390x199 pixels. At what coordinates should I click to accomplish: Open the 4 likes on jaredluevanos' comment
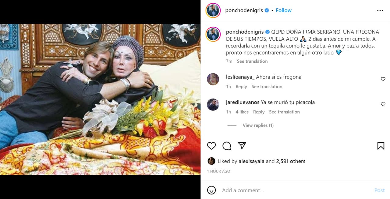tap(242, 112)
